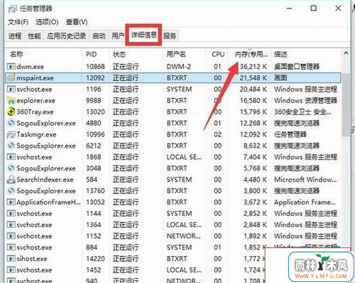This screenshot has height=283, width=355.
Task: Click the 360安全卫士 description cell
Action: (302, 112)
